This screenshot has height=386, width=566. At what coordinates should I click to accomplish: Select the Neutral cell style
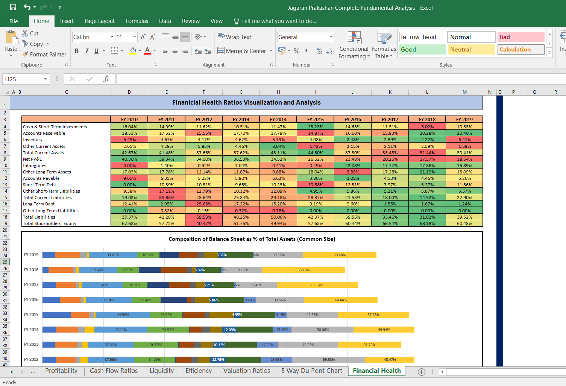click(x=472, y=49)
